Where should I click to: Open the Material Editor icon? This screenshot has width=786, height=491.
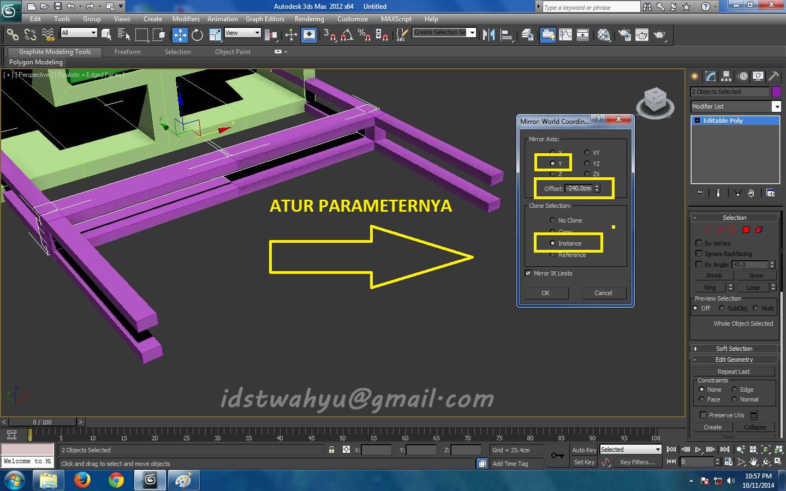click(604, 35)
